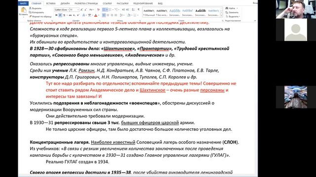Screen dimensions: 316x177
Task: Apply paragraph borders icon
Action: [135, 15]
